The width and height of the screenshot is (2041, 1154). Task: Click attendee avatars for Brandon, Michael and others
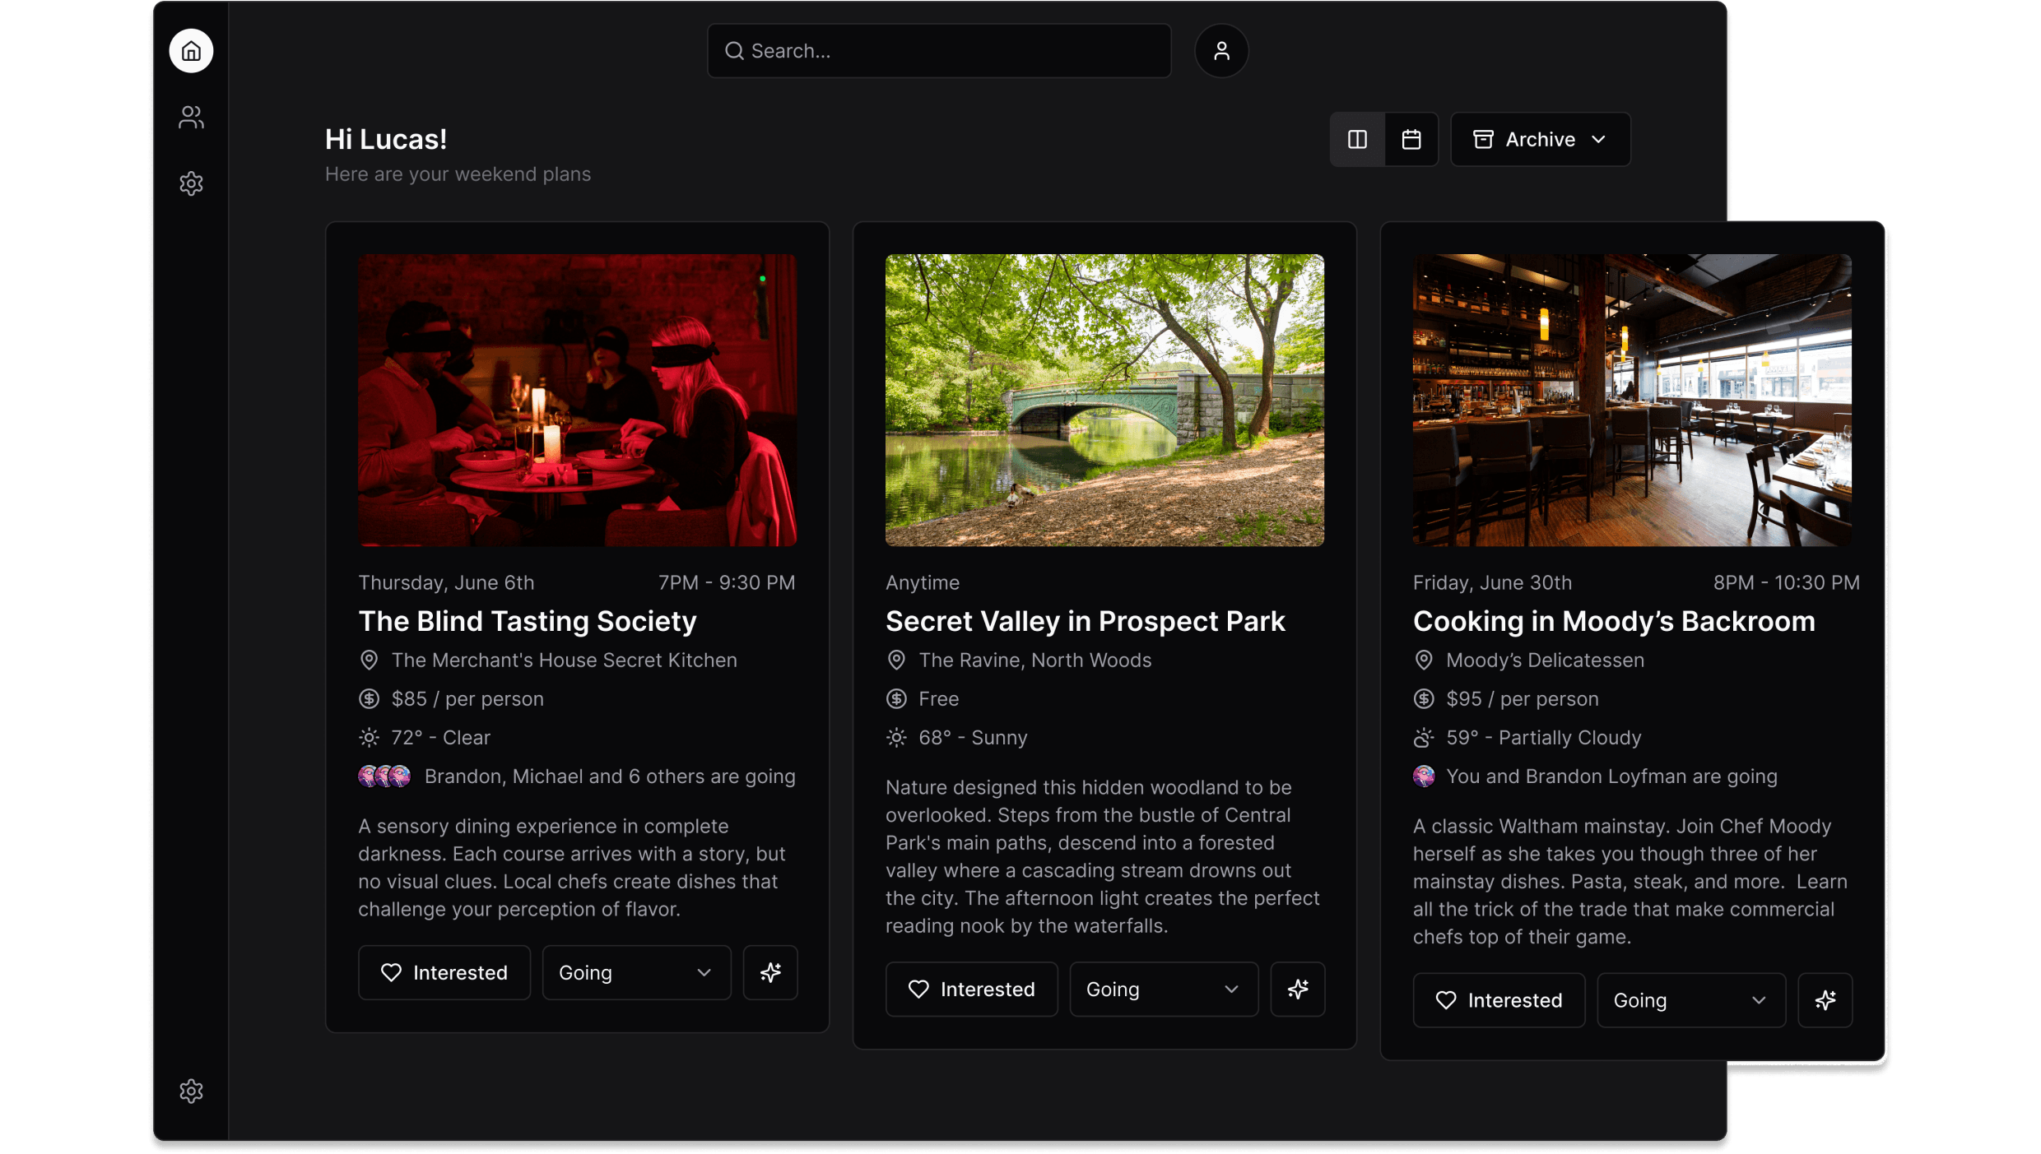point(384,776)
